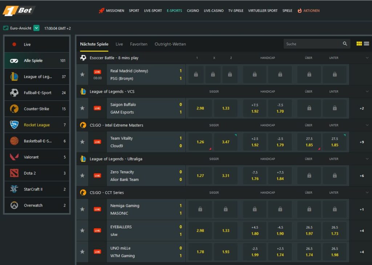Screen dimensions: 372x265
Task: Click the Overwatch sidebar icon
Action: tap(14, 205)
